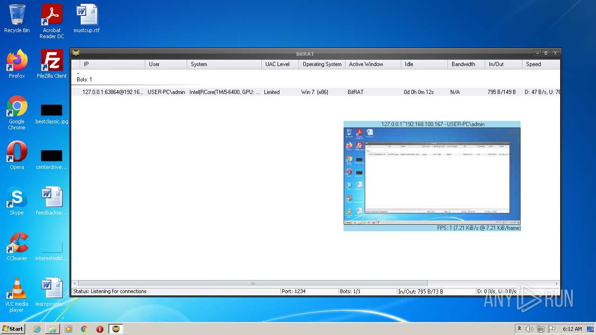596x335 pixels.
Task: Select the 127.0.0.1:63864 bot row
Action: coord(316,92)
